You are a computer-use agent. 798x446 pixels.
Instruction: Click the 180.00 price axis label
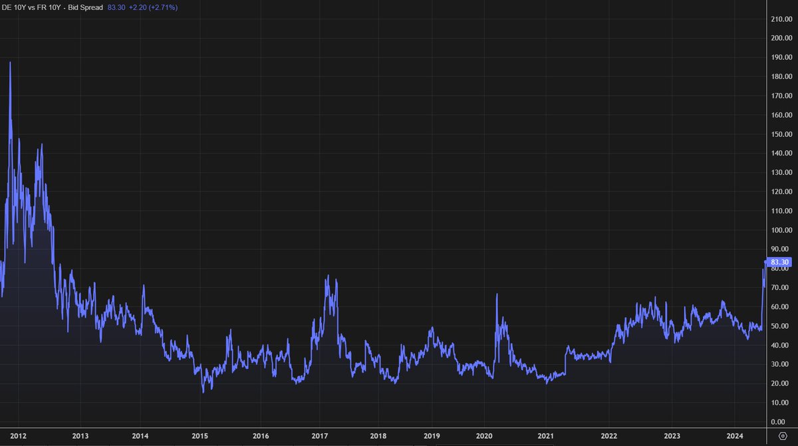click(780, 76)
